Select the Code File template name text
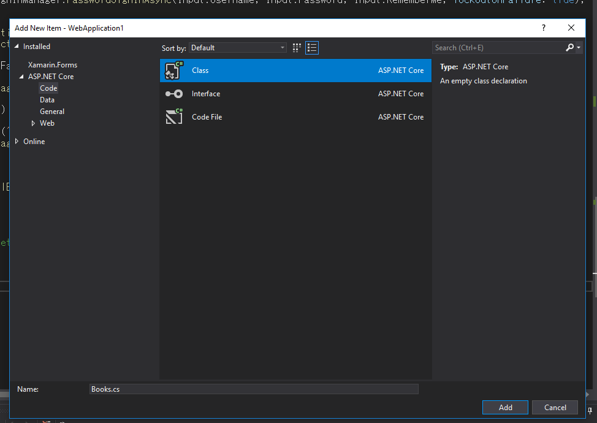The height and width of the screenshot is (423, 597). point(207,117)
